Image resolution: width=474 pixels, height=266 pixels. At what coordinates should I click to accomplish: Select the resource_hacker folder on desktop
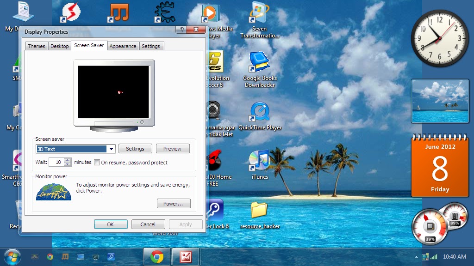(260, 215)
